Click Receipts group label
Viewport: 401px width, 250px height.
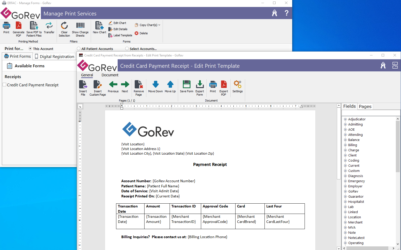(13, 77)
